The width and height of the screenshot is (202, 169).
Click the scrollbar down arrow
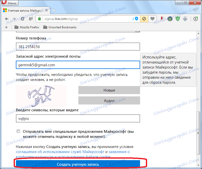click(198, 165)
